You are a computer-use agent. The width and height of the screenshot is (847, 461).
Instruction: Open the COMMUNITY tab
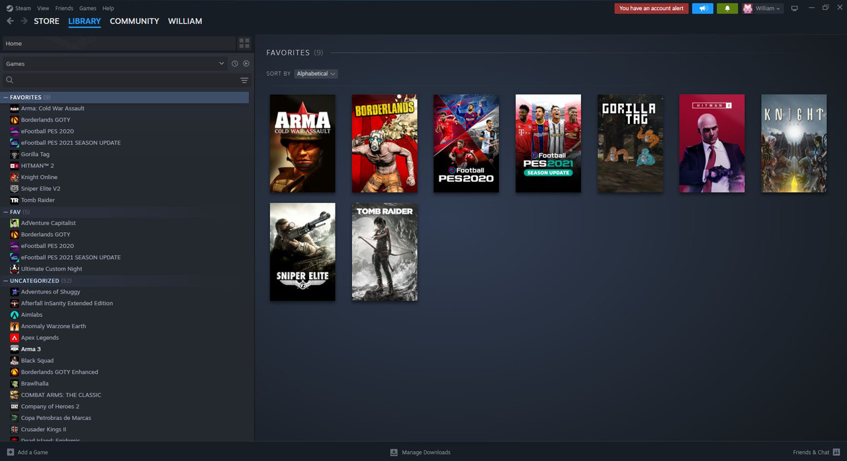click(x=134, y=21)
